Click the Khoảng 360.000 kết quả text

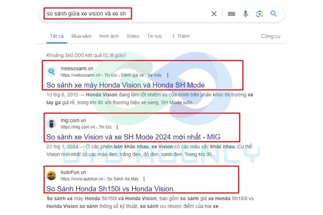click(x=86, y=55)
